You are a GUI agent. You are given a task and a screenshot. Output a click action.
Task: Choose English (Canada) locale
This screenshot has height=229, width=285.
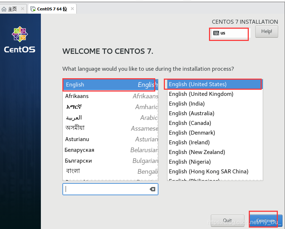point(215,123)
